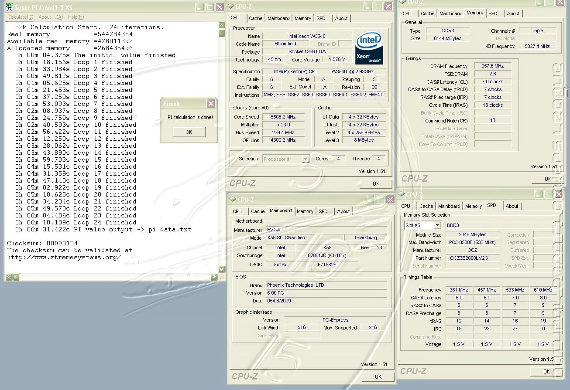Open CPU tab in CPU-Z Mainboard window
The height and width of the screenshot is (390, 570).
tap(237, 211)
